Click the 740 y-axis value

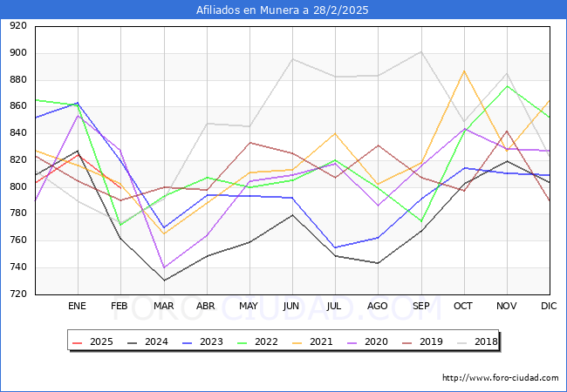click(x=18, y=267)
